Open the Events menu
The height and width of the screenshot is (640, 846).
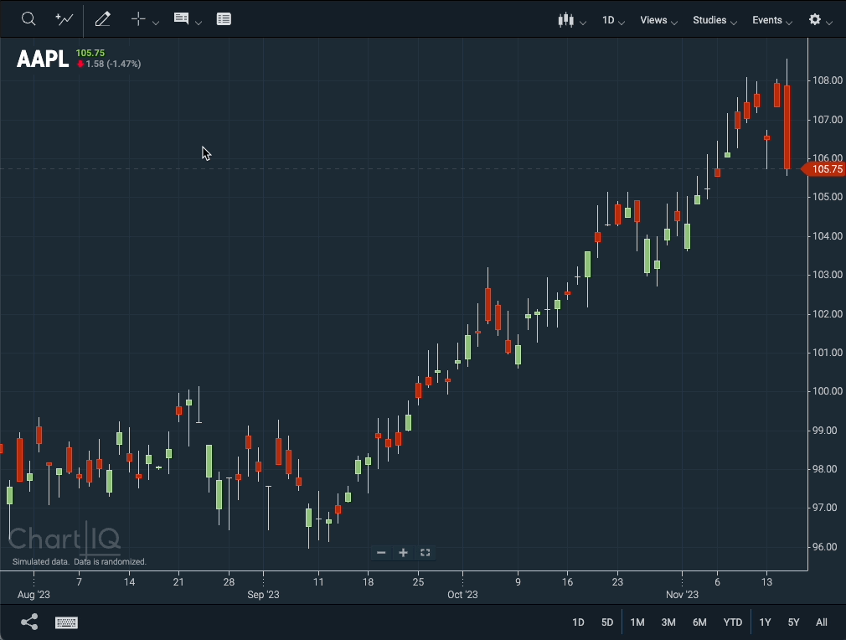pos(772,20)
